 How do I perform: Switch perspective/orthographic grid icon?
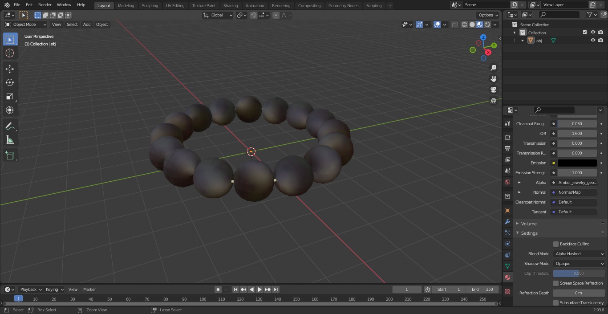(493, 101)
